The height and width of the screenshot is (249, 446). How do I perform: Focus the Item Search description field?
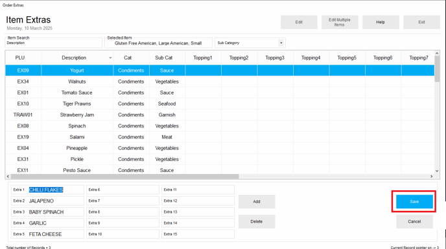53,43
